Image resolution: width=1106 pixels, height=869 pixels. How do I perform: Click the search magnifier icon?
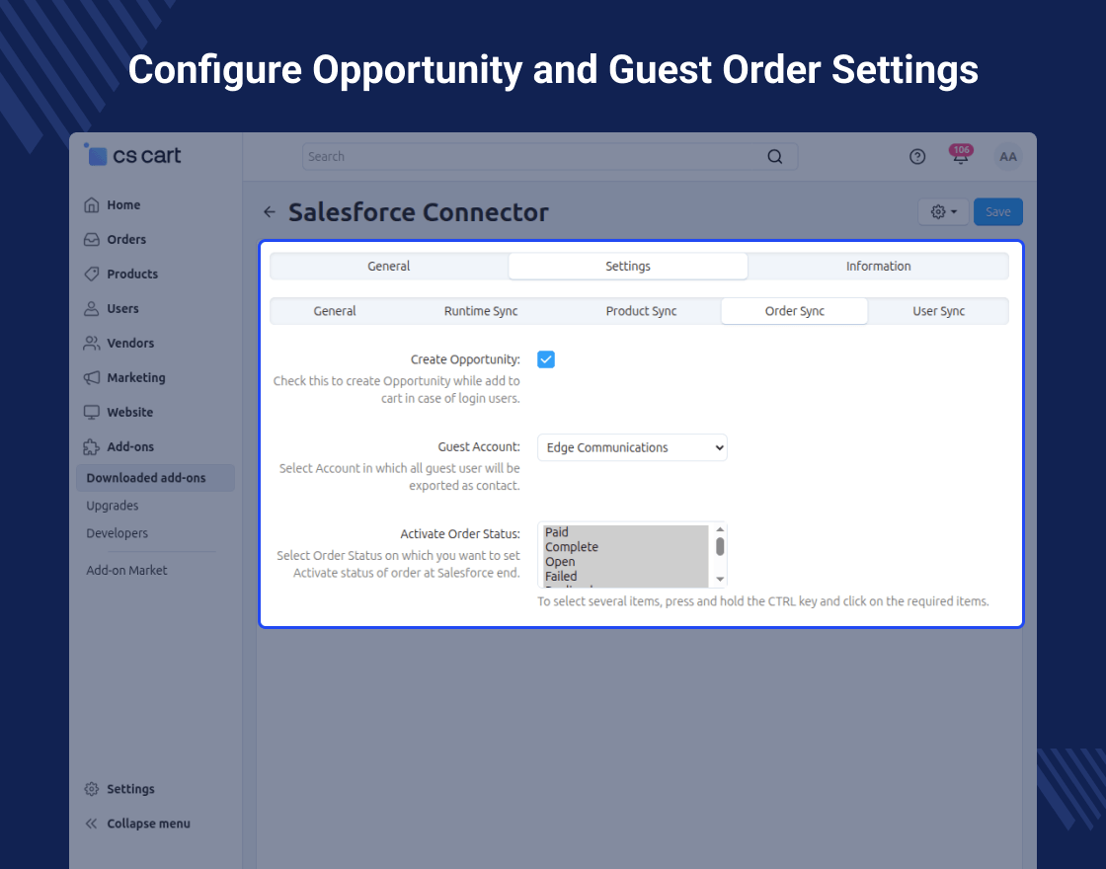pyautogui.click(x=774, y=157)
